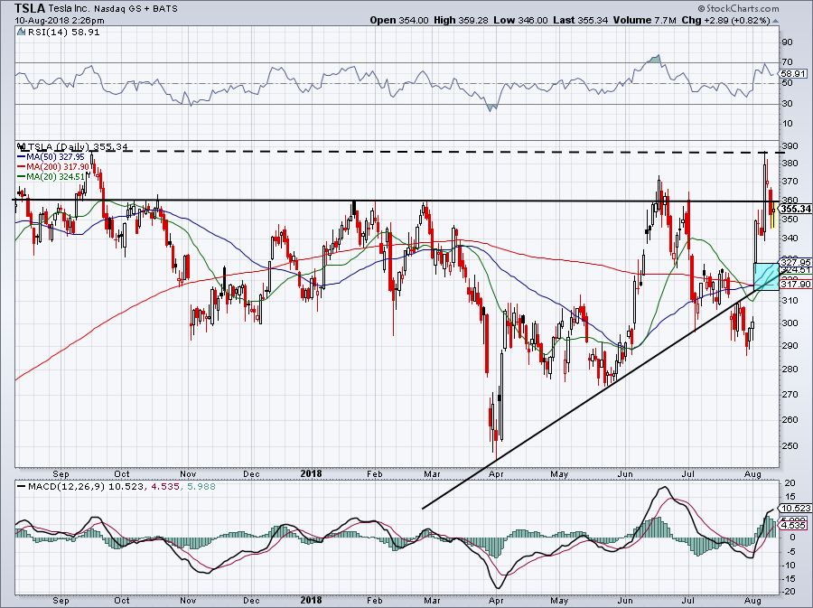Click the TSLA (Daily) legend label

[x=59, y=146]
